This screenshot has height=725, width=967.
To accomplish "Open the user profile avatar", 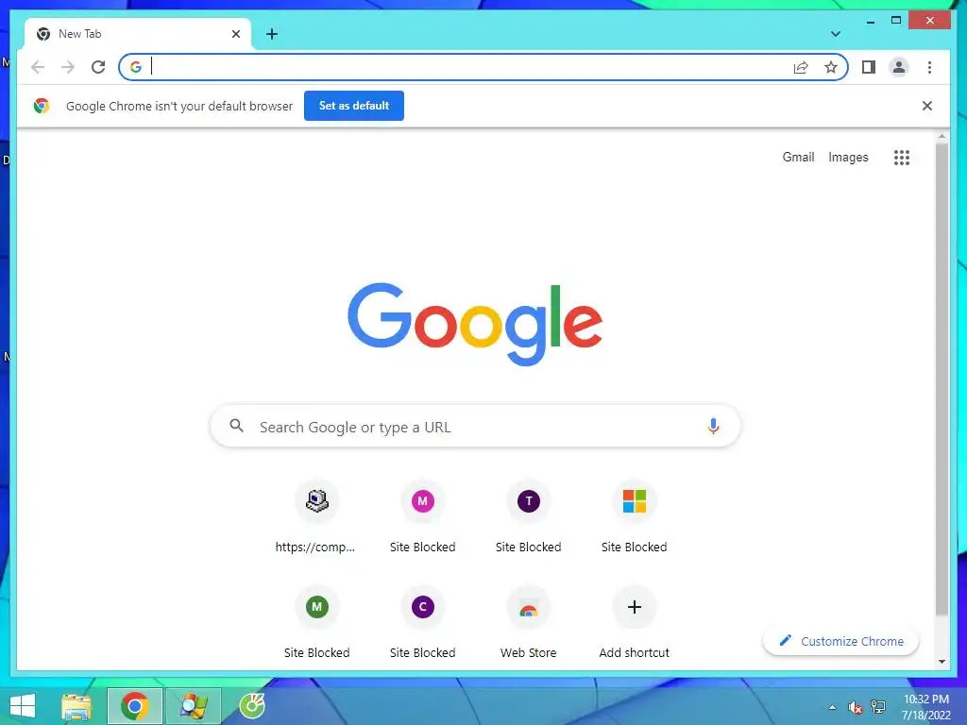I will coord(899,67).
